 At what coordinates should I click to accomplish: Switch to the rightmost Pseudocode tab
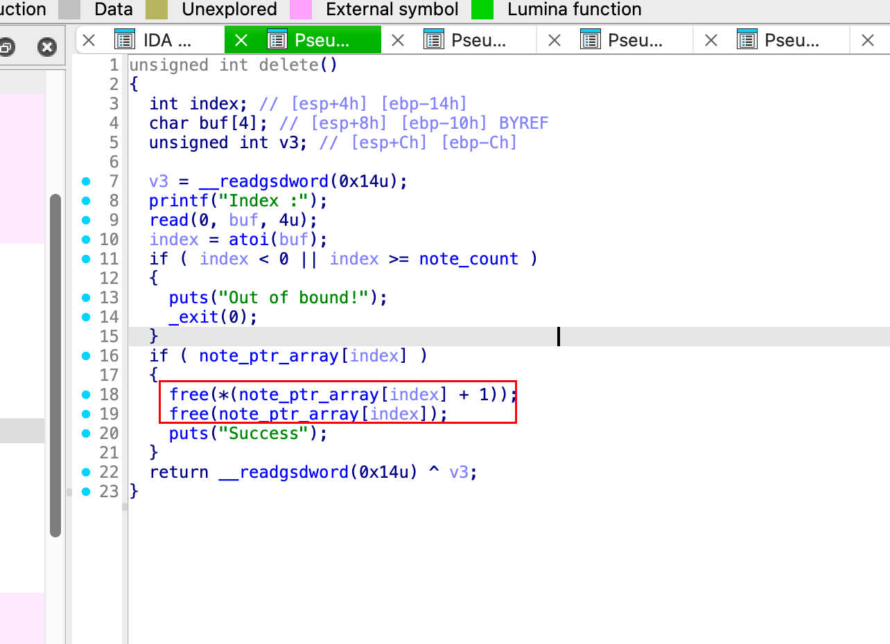coord(789,39)
